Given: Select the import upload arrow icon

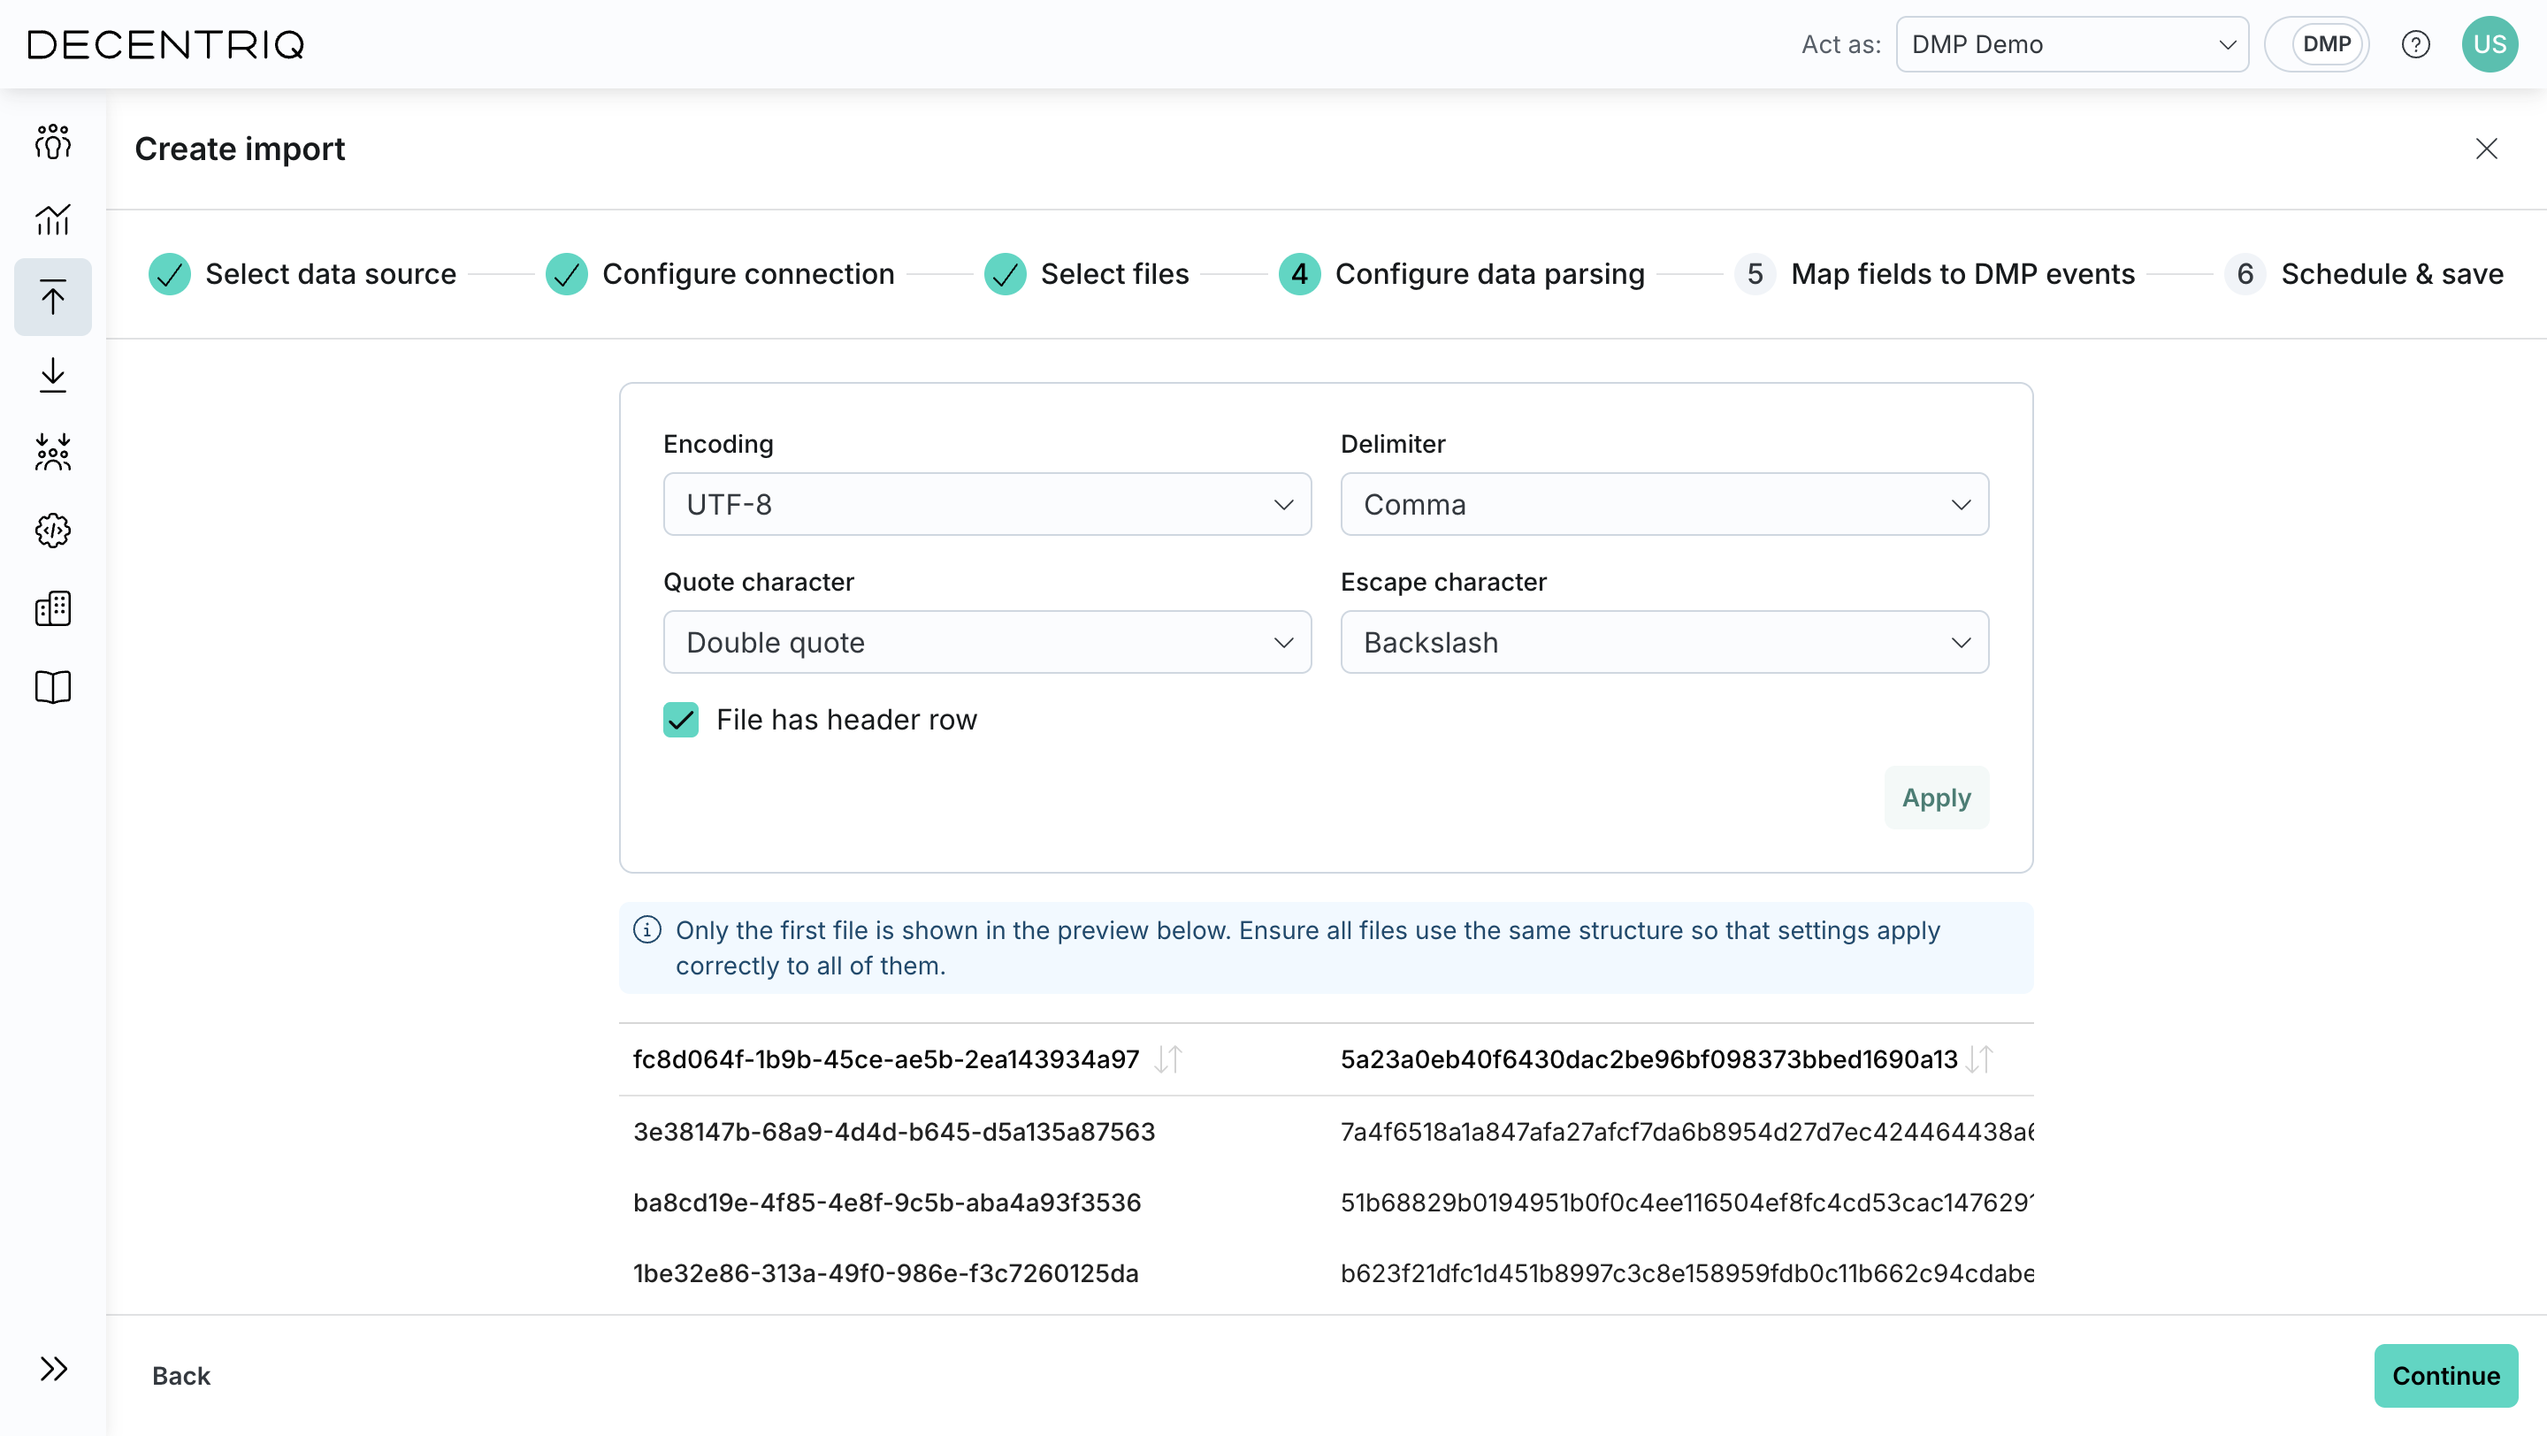Looking at the screenshot, I should [52, 297].
